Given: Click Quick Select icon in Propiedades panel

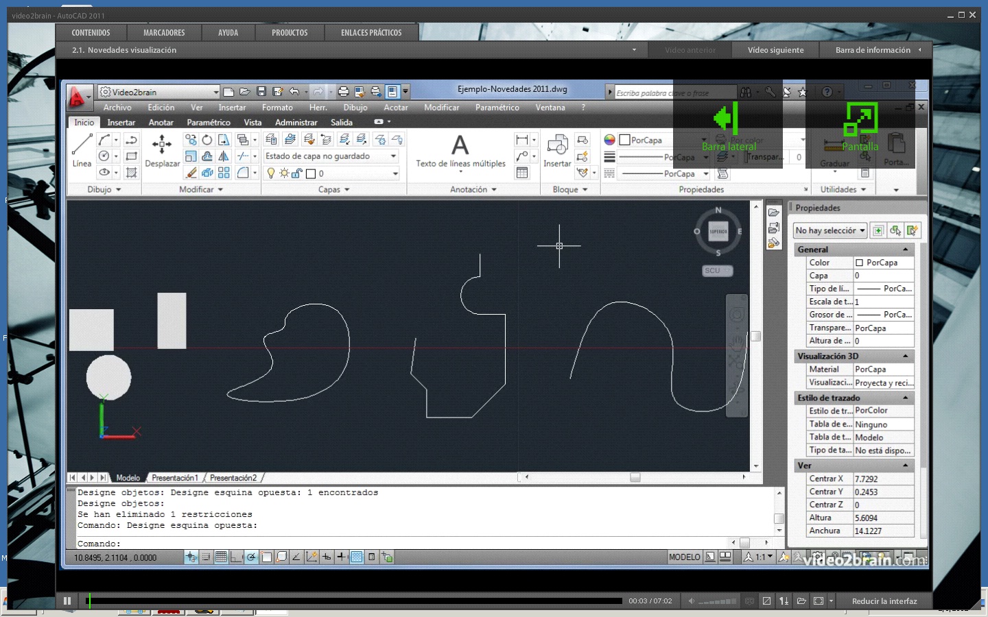Looking at the screenshot, I should coord(912,230).
